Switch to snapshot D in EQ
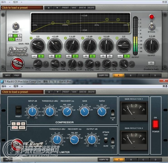 tap(155, 75)
